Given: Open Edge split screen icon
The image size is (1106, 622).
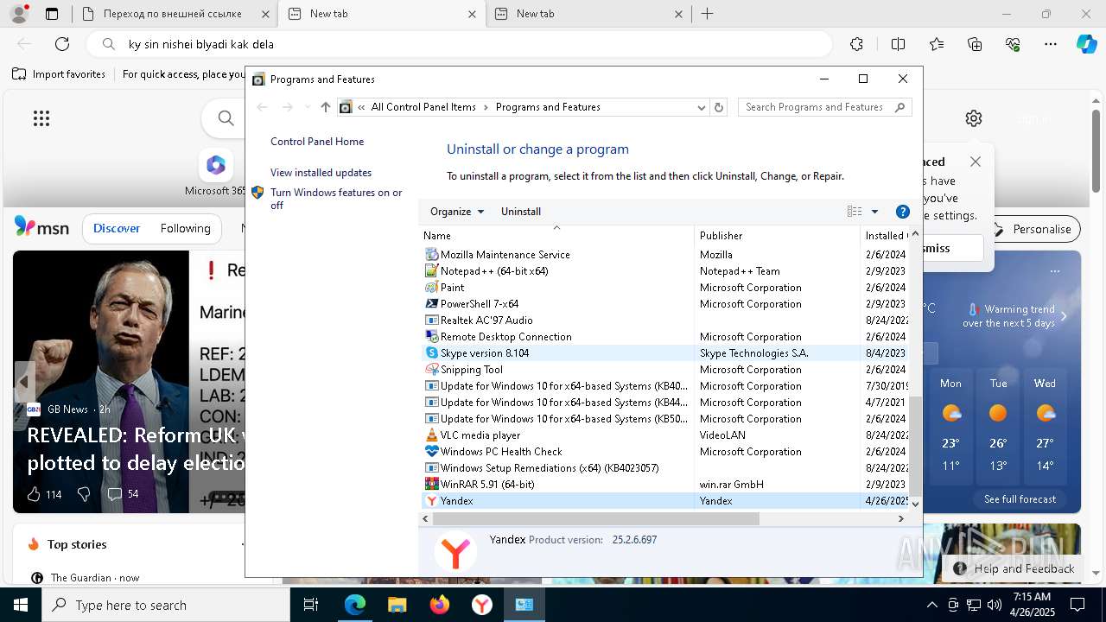Looking at the screenshot, I should tap(898, 44).
